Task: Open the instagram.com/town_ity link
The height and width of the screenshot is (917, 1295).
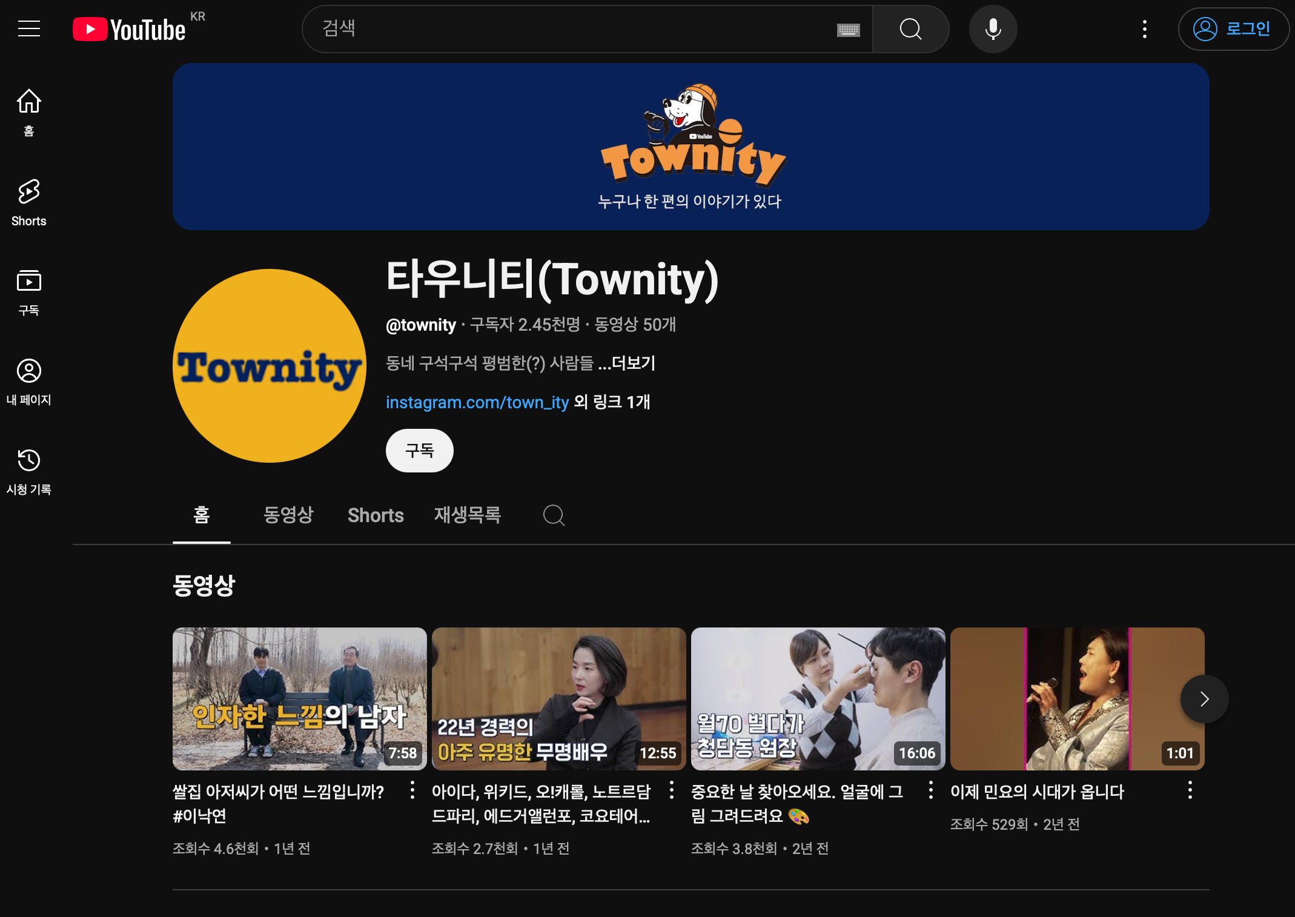Action: point(477,402)
